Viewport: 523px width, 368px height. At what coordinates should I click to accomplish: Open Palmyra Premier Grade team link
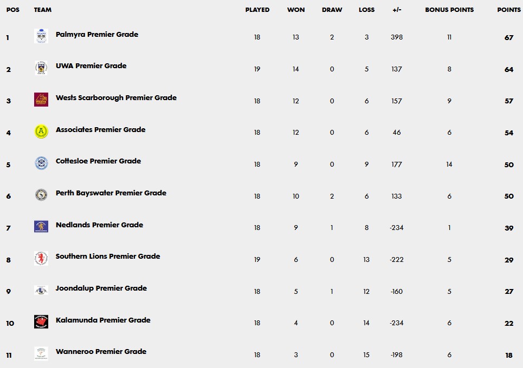coord(96,34)
